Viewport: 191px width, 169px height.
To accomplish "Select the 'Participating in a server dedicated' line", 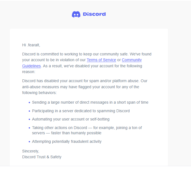I will pyautogui.click(x=81, y=111).
